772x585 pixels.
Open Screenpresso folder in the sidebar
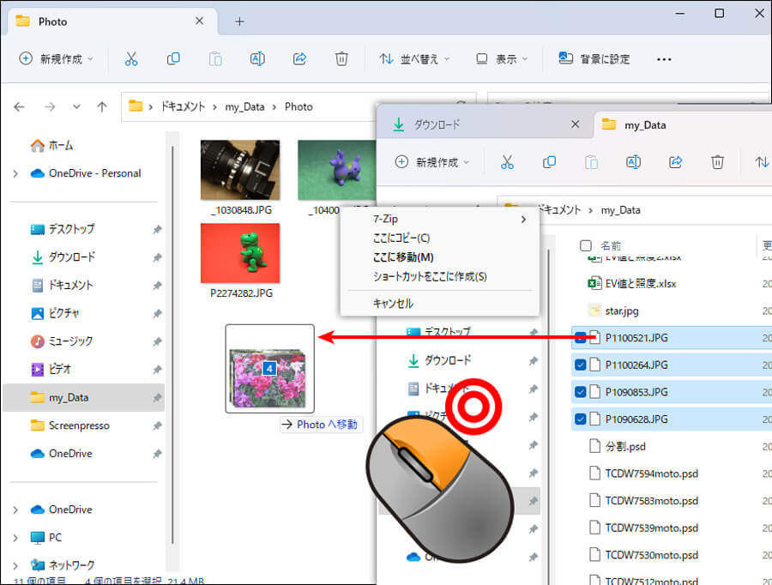tap(79, 425)
